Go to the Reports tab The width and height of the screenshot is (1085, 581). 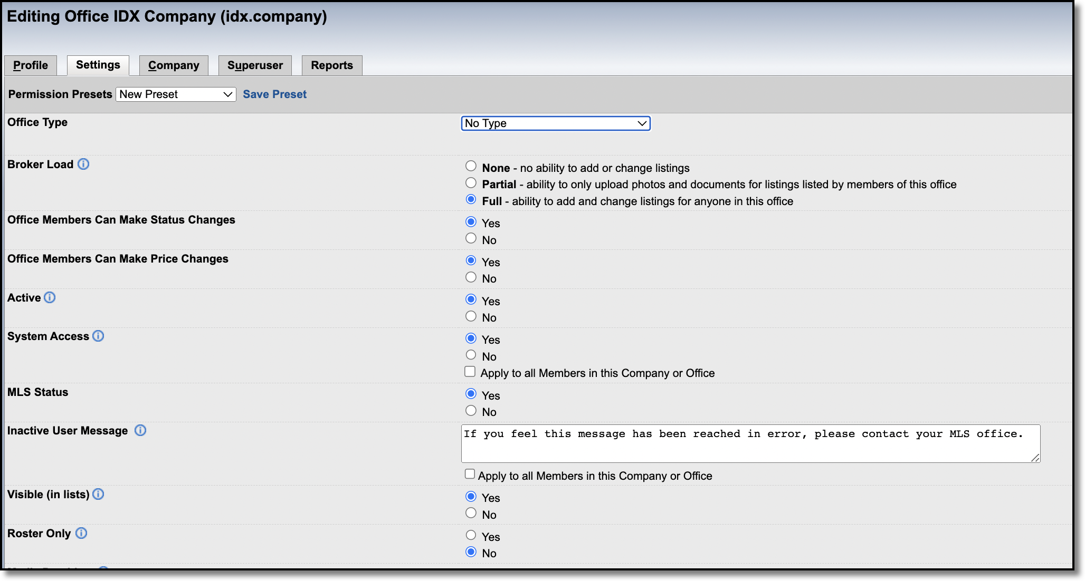[x=332, y=65]
